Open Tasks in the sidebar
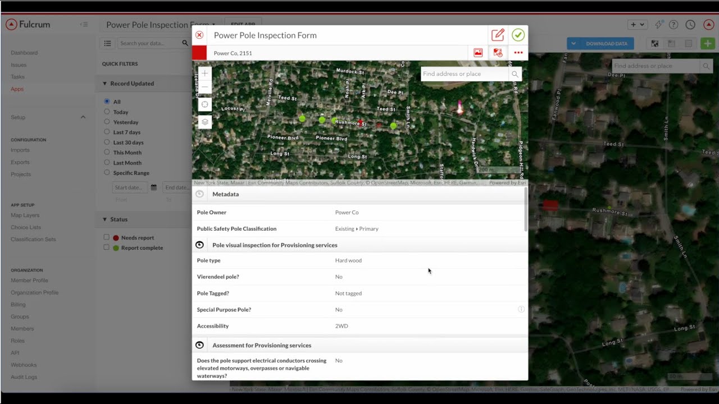 coord(17,77)
